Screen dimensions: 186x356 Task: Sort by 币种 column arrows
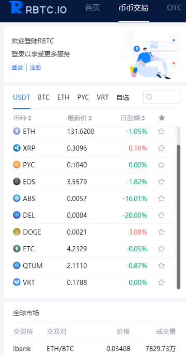click(30, 118)
